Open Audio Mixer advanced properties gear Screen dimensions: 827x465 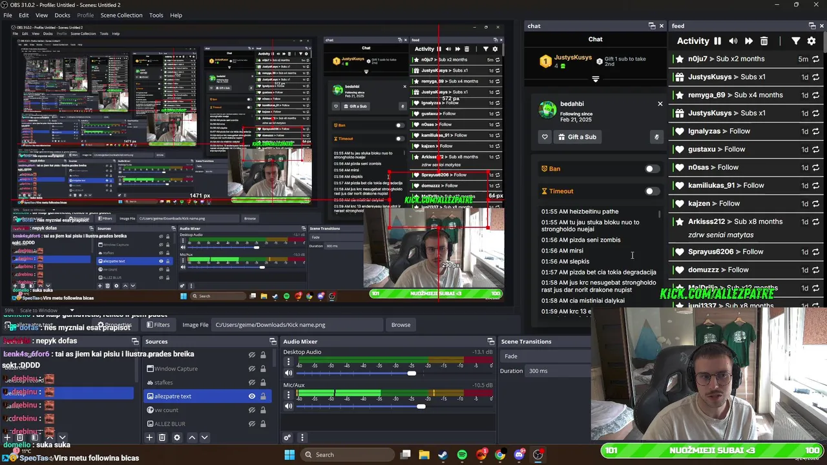click(288, 438)
